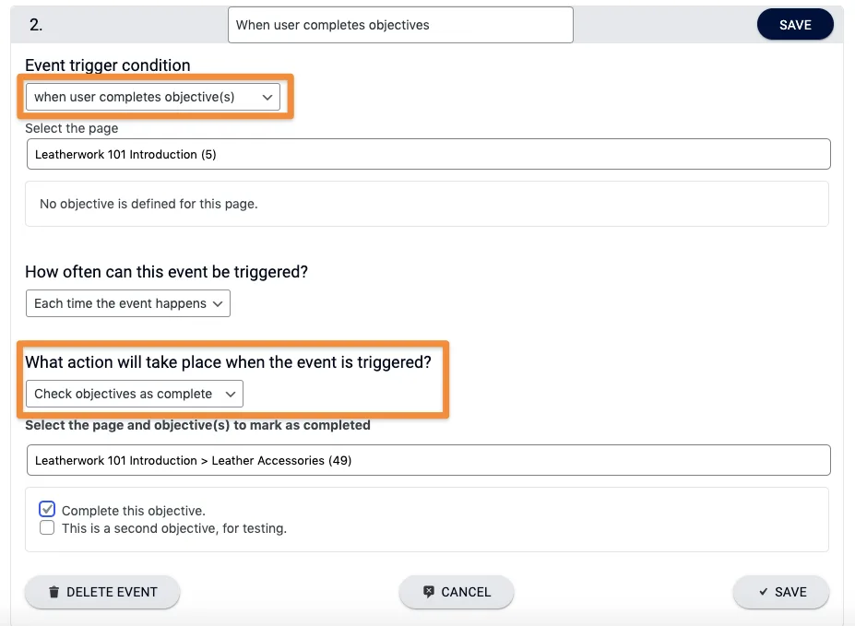Edit the event name text field
855x626 pixels.
(400, 25)
